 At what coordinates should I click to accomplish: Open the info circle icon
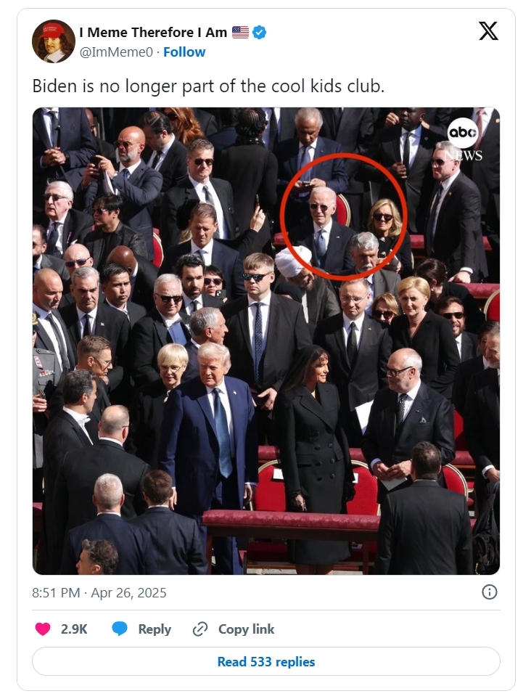(490, 592)
